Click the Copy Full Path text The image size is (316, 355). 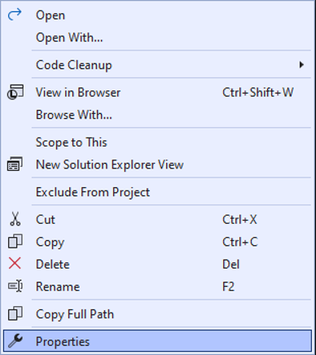coord(75,314)
